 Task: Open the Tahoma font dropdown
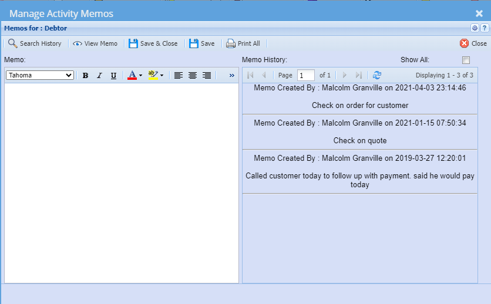(x=40, y=75)
